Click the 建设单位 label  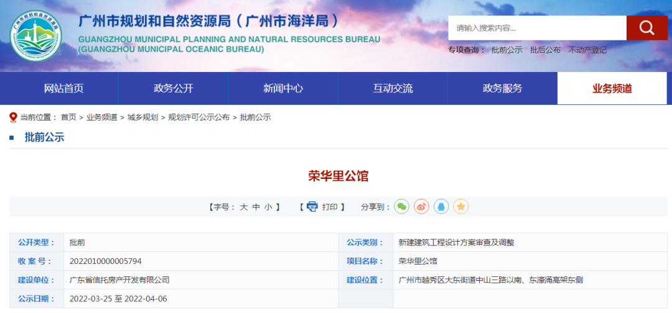(37, 280)
